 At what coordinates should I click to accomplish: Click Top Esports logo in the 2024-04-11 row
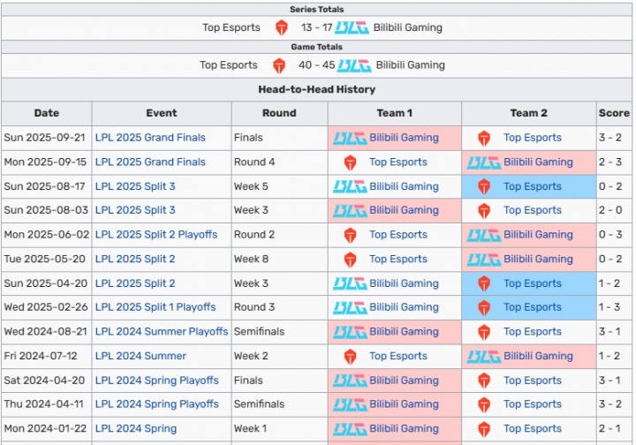pyautogui.click(x=484, y=404)
